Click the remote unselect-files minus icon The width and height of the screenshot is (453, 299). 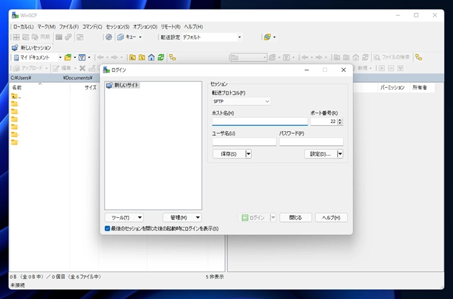tap(391, 68)
